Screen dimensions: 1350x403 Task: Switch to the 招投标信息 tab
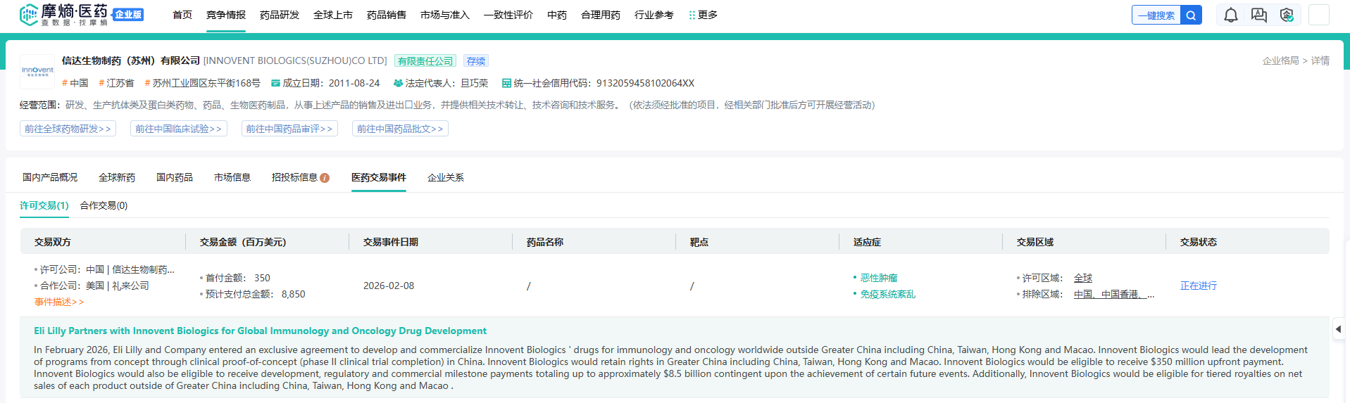tap(294, 177)
